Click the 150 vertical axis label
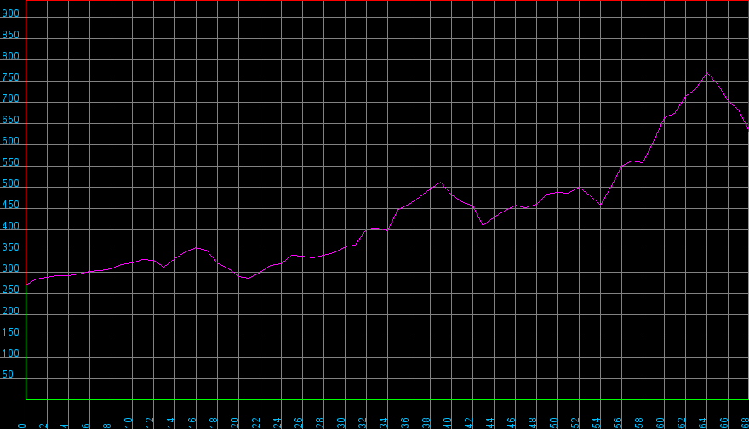Screen dimensions: 749x429 (10, 332)
